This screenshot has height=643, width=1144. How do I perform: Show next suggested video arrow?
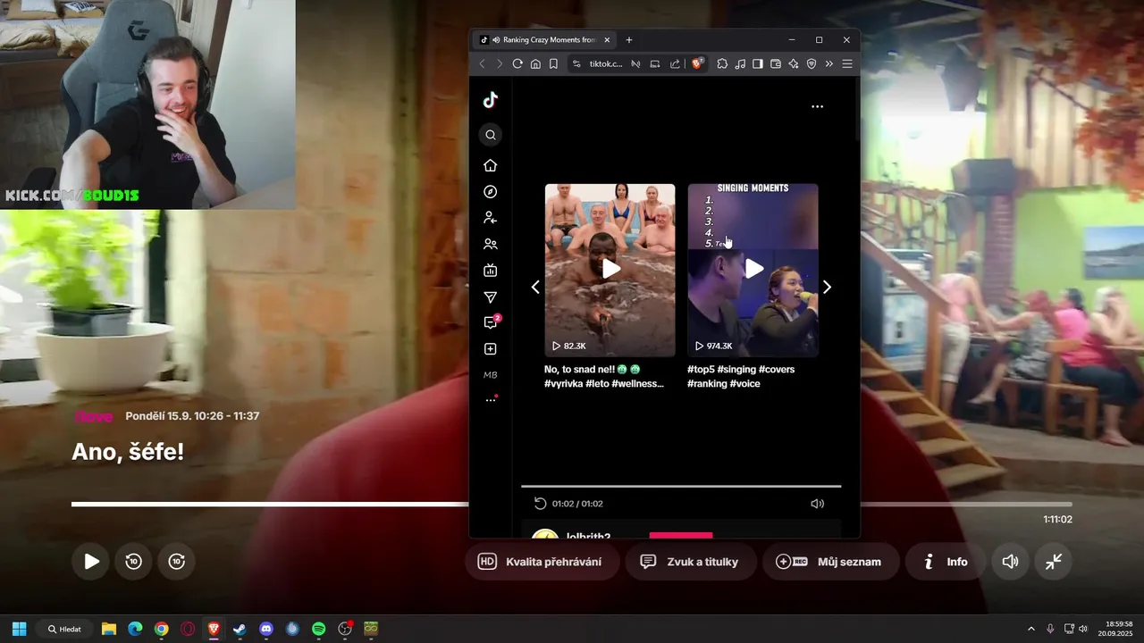(x=827, y=287)
